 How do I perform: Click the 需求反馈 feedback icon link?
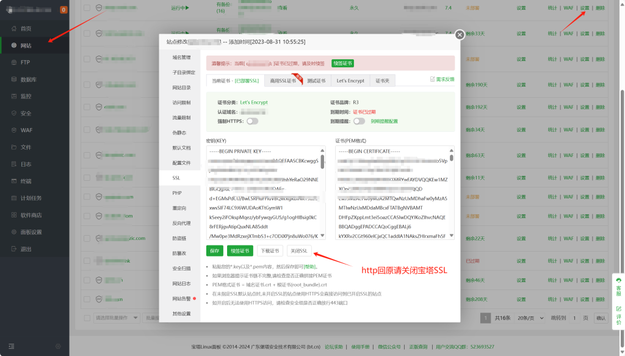tap(433, 79)
